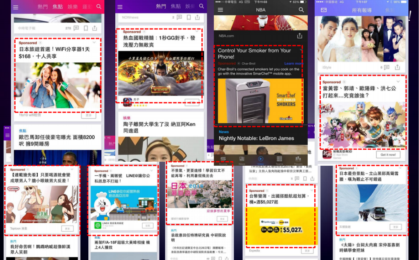The height and width of the screenshot is (260, 419).
Task: Tap the video play icon in NBA bottom bar
Action: [260, 159]
